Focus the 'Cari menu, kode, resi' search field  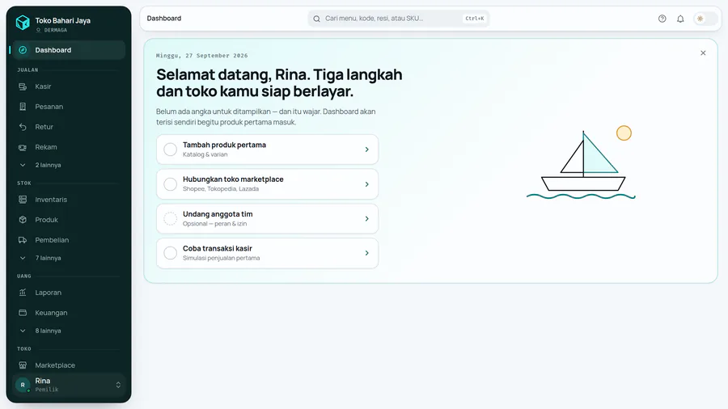pyautogui.click(x=398, y=19)
